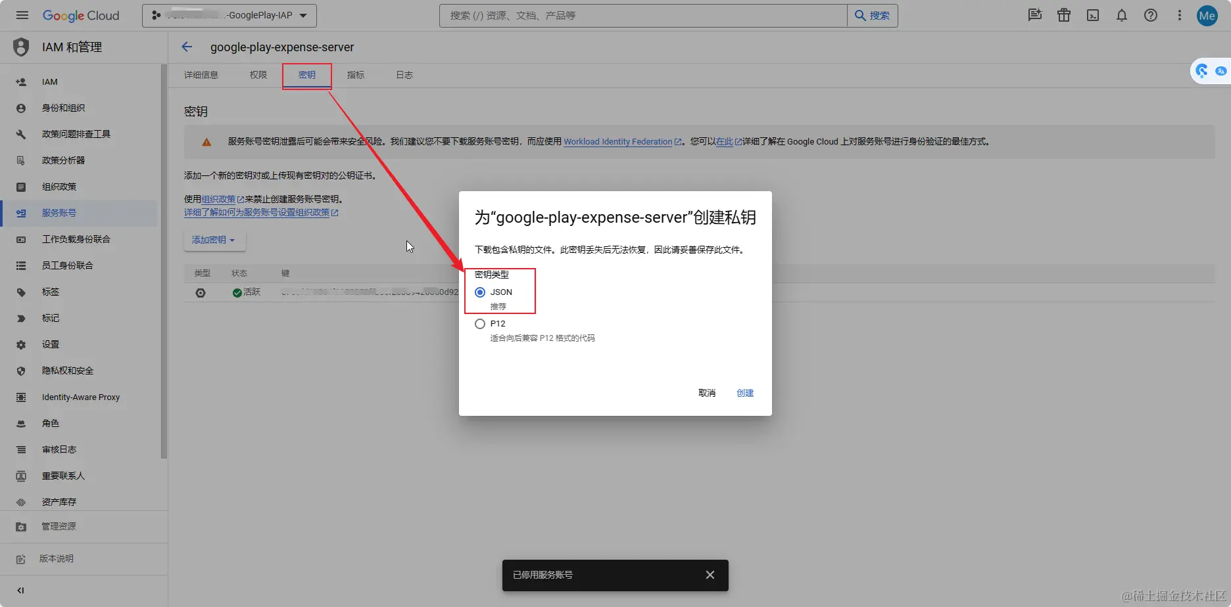Click the 组织政策 sidebar icon
The image size is (1231, 607).
(x=21, y=187)
